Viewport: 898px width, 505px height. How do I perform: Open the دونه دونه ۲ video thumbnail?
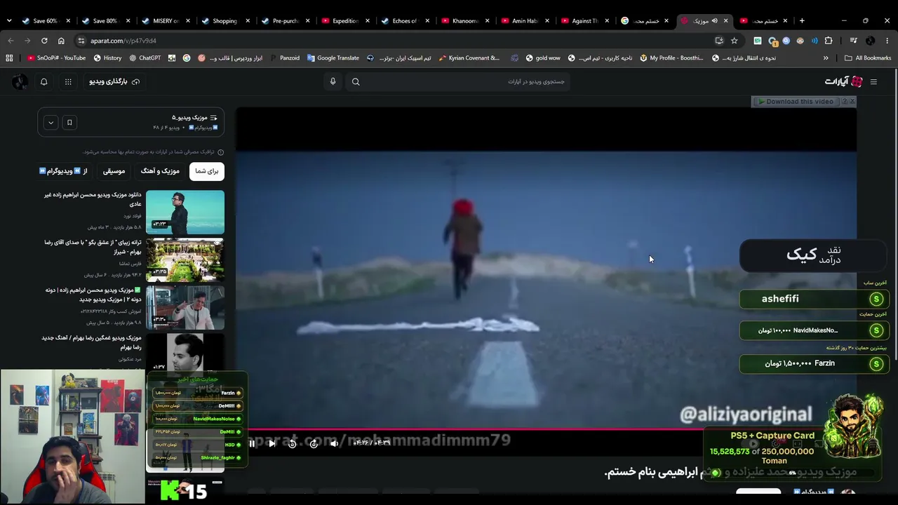tap(185, 307)
